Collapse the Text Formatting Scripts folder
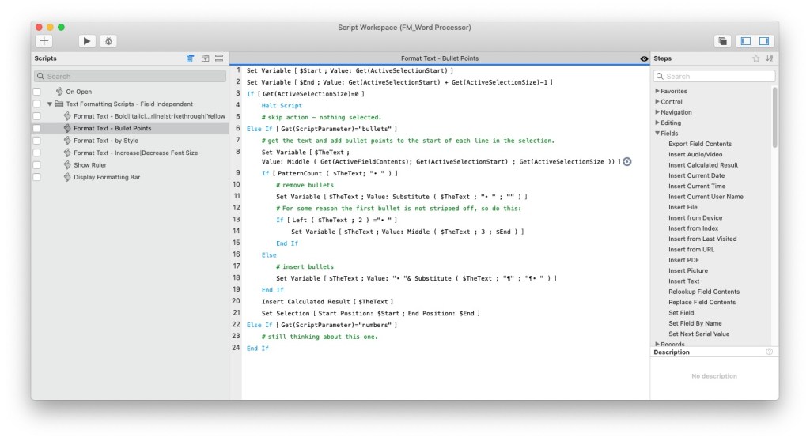The image size is (810, 441). click(50, 104)
